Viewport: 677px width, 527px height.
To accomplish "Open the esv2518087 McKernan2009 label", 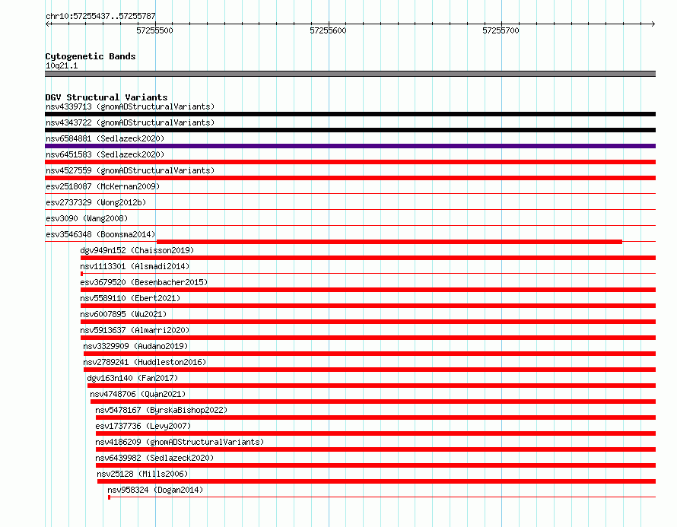I will coord(103,186).
